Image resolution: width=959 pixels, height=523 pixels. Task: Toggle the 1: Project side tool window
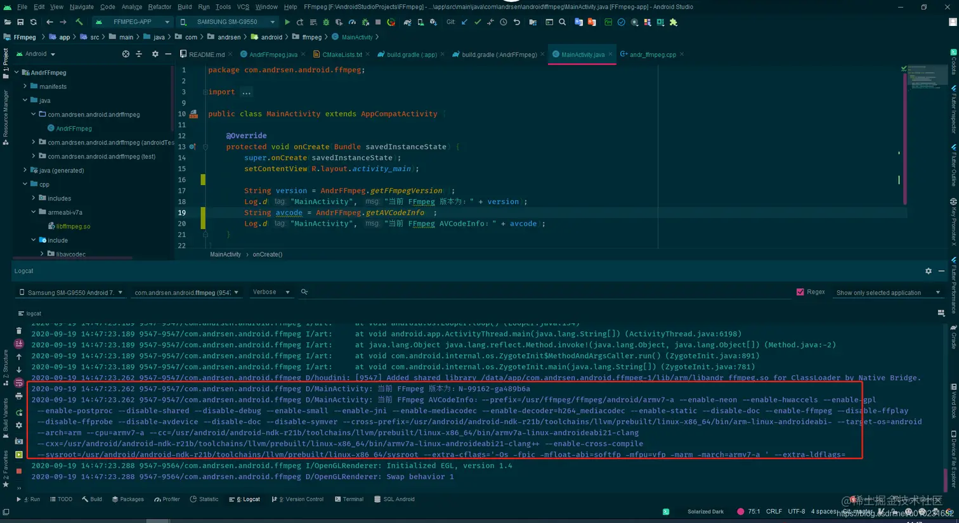(5, 62)
